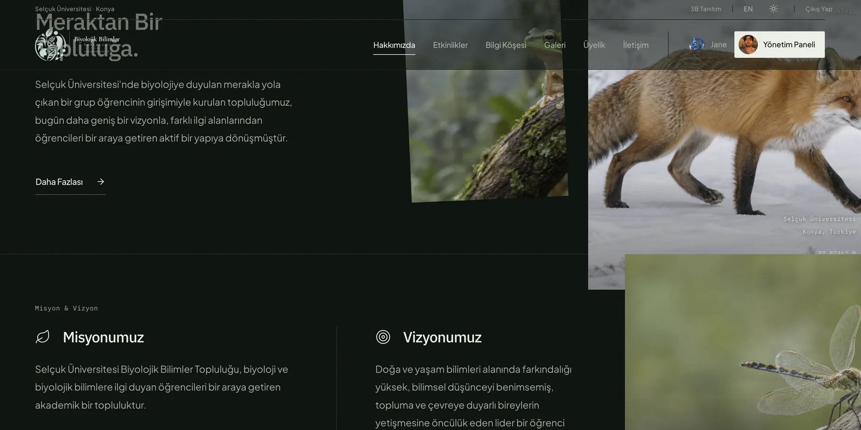Viewport: 861px width, 430px height.
Task: Click the dragonfly photo
Action: point(743,342)
